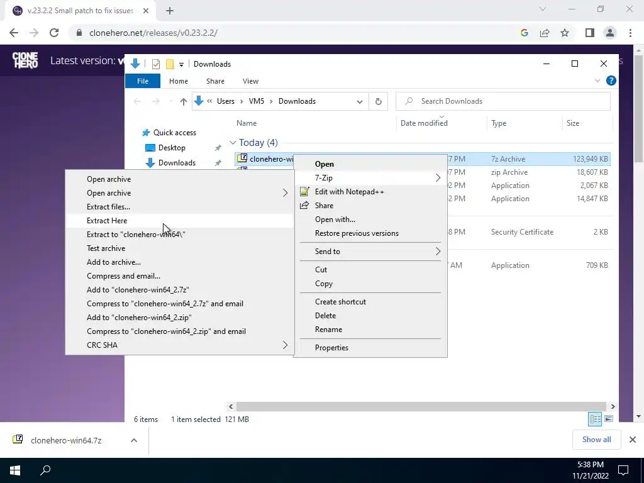644x483 pixels.
Task: Switch to details view icon
Action: coord(595,419)
